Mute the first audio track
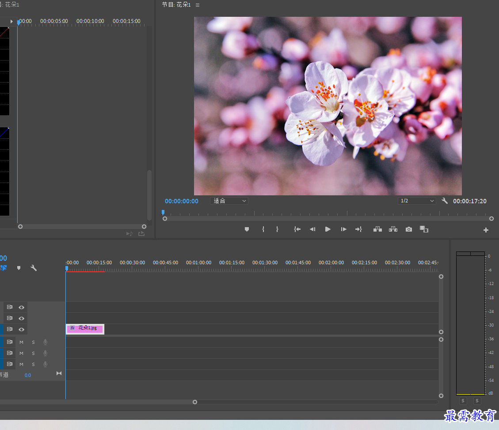 pyautogui.click(x=21, y=342)
